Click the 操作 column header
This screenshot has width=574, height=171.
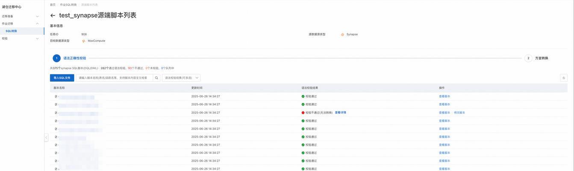coord(442,88)
